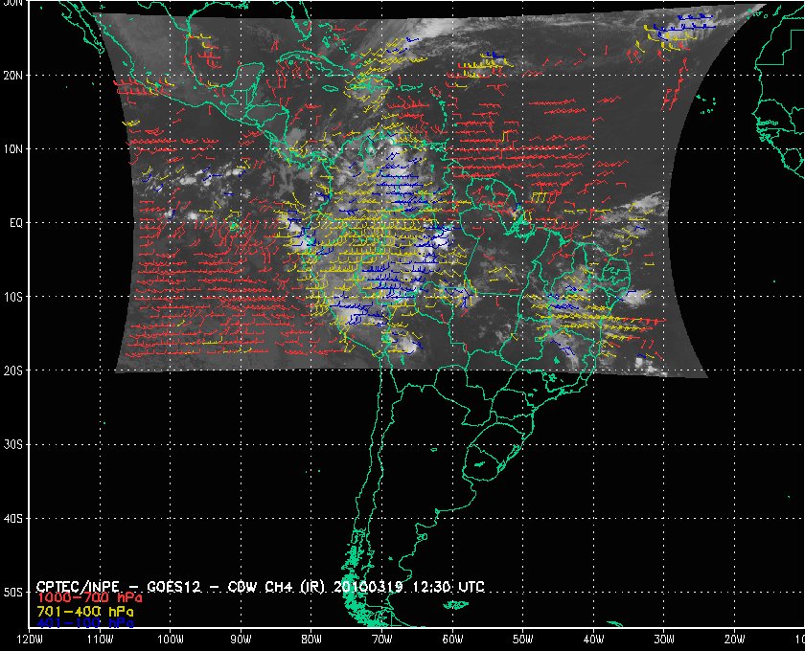Pick the 10S latitude axis label
805x651 pixels.
coord(12,297)
